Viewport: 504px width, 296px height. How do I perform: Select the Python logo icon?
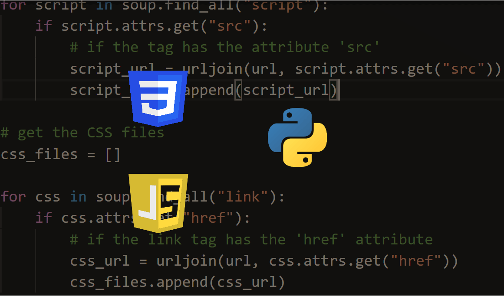pyautogui.click(x=297, y=137)
